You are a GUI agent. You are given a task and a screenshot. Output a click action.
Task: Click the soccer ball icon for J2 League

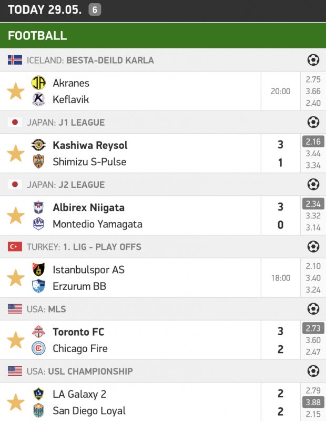click(313, 185)
